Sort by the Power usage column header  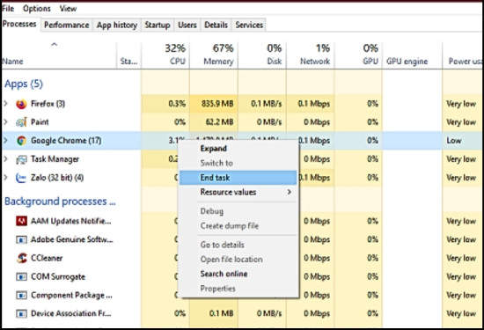463,55
